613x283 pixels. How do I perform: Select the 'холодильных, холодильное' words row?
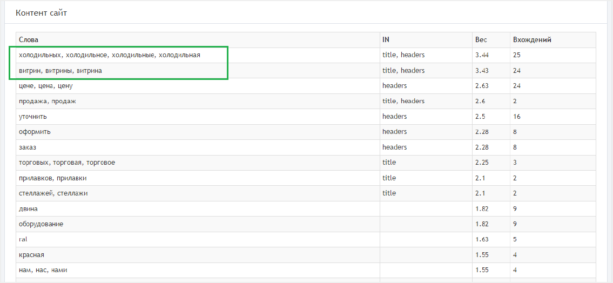pos(306,56)
